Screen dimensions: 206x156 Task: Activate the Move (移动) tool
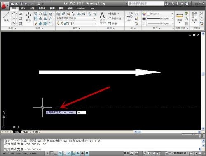coord(28,17)
